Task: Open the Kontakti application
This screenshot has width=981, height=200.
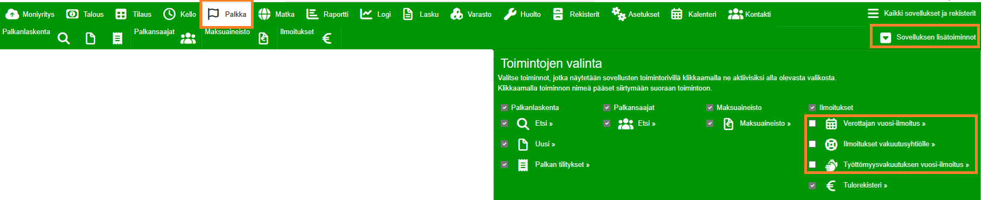Action: pos(749,14)
